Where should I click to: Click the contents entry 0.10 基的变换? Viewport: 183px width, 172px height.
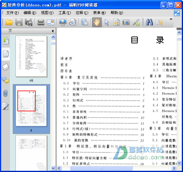coord(104,140)
